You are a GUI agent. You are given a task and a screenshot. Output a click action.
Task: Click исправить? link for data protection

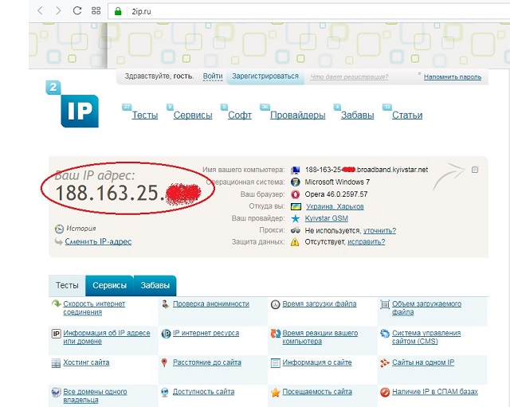click(367, 242)
